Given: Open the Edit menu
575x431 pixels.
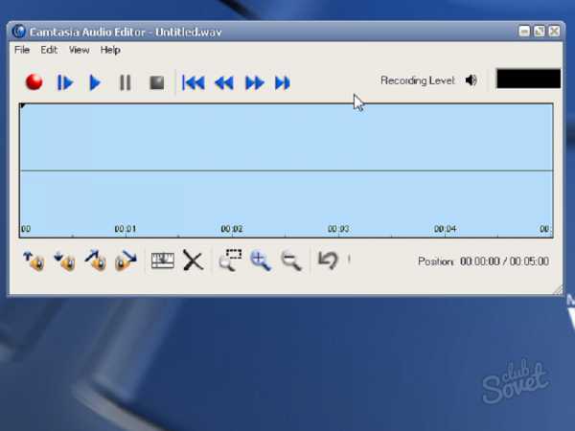Looking at the screenshot, I should (49, 50).
